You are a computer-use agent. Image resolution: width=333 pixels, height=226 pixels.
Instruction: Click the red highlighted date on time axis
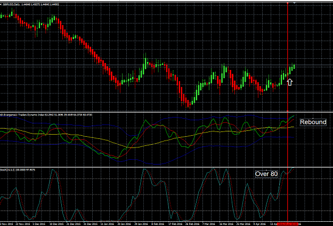[x=288, y=224]
